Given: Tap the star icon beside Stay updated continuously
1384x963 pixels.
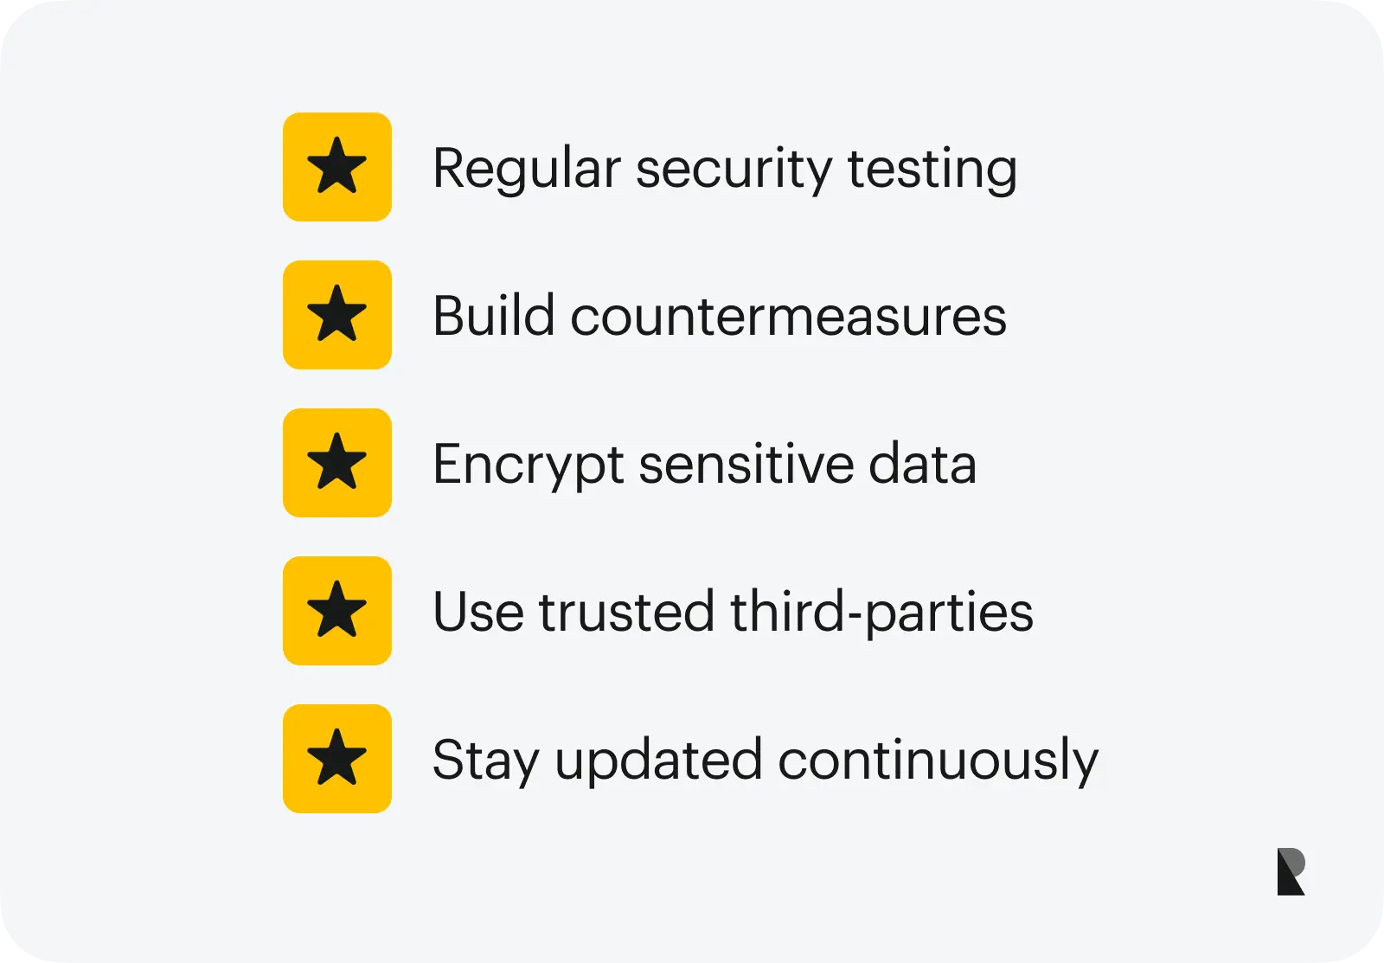Looking at the screenshot, I should click(337, 759).
